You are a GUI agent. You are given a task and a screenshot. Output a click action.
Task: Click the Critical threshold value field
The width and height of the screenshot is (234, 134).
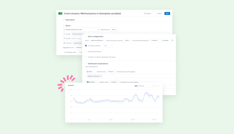pyautogui.click(x=108, y=46)
